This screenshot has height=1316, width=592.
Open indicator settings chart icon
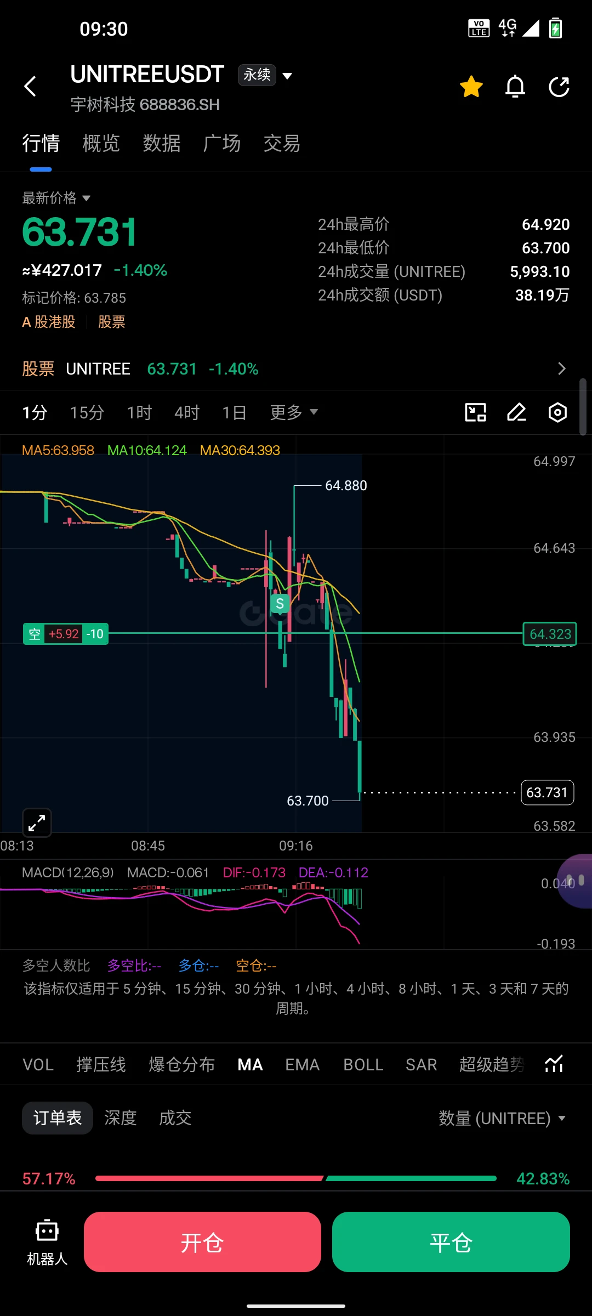coord(554,1064)
